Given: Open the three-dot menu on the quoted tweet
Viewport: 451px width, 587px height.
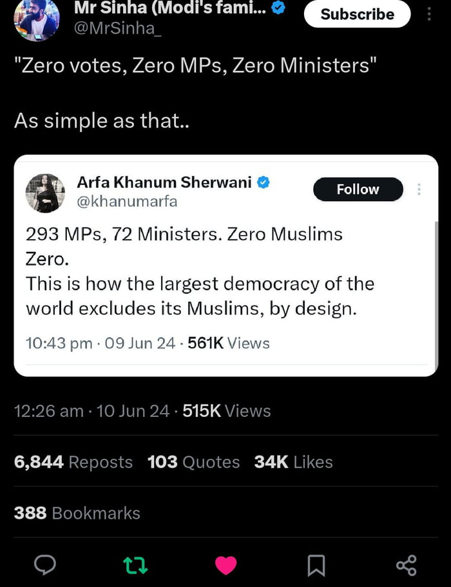Looking at the screenshot, I should click(x=419, y=189).
